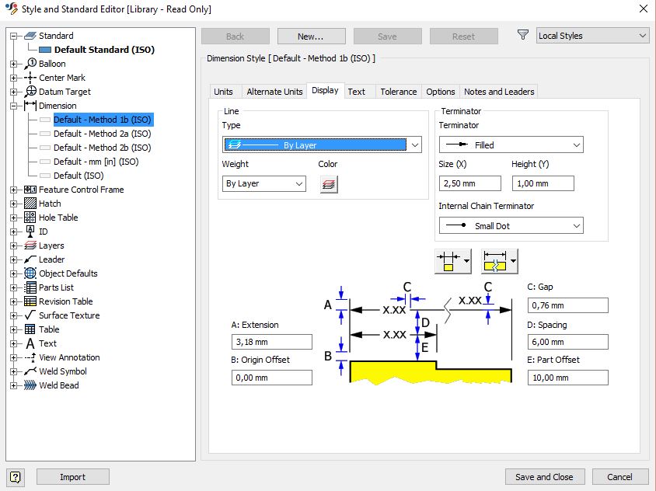The image size is (656, 491).
Task: Click the Balloon icon in style tree
Action: click(x=31, y=64)
